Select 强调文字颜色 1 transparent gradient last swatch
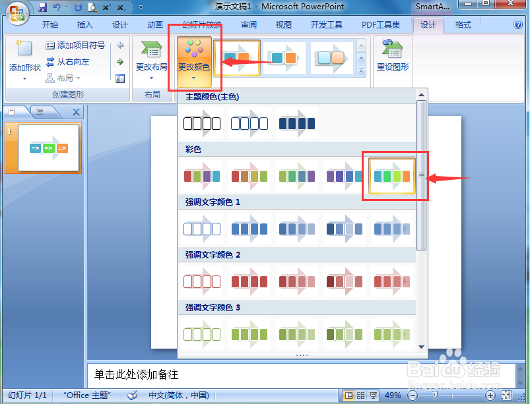Screen dimensions: 530x404 click(x=392, y=229)
